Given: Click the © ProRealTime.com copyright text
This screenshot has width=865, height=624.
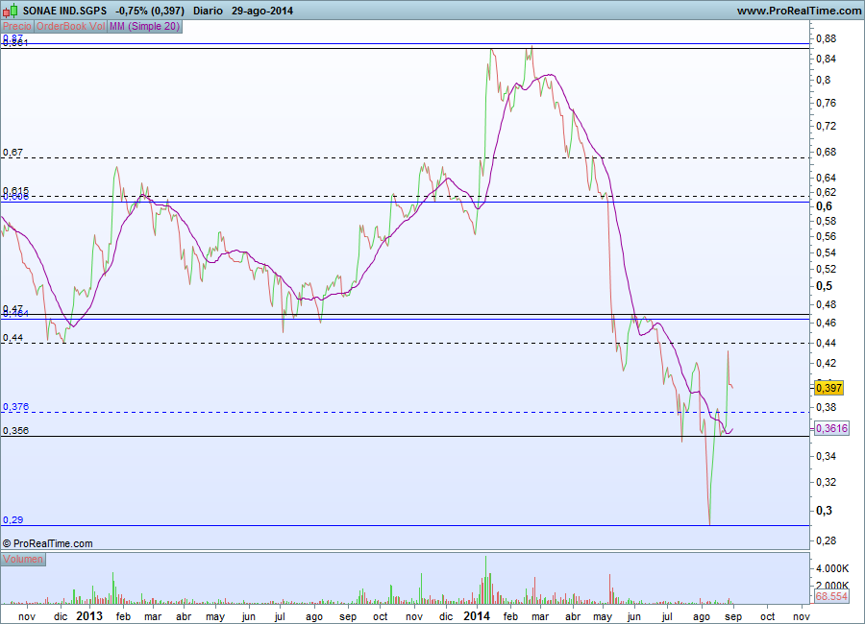Looking at the screenshot, I should click(x=47, y=543).
